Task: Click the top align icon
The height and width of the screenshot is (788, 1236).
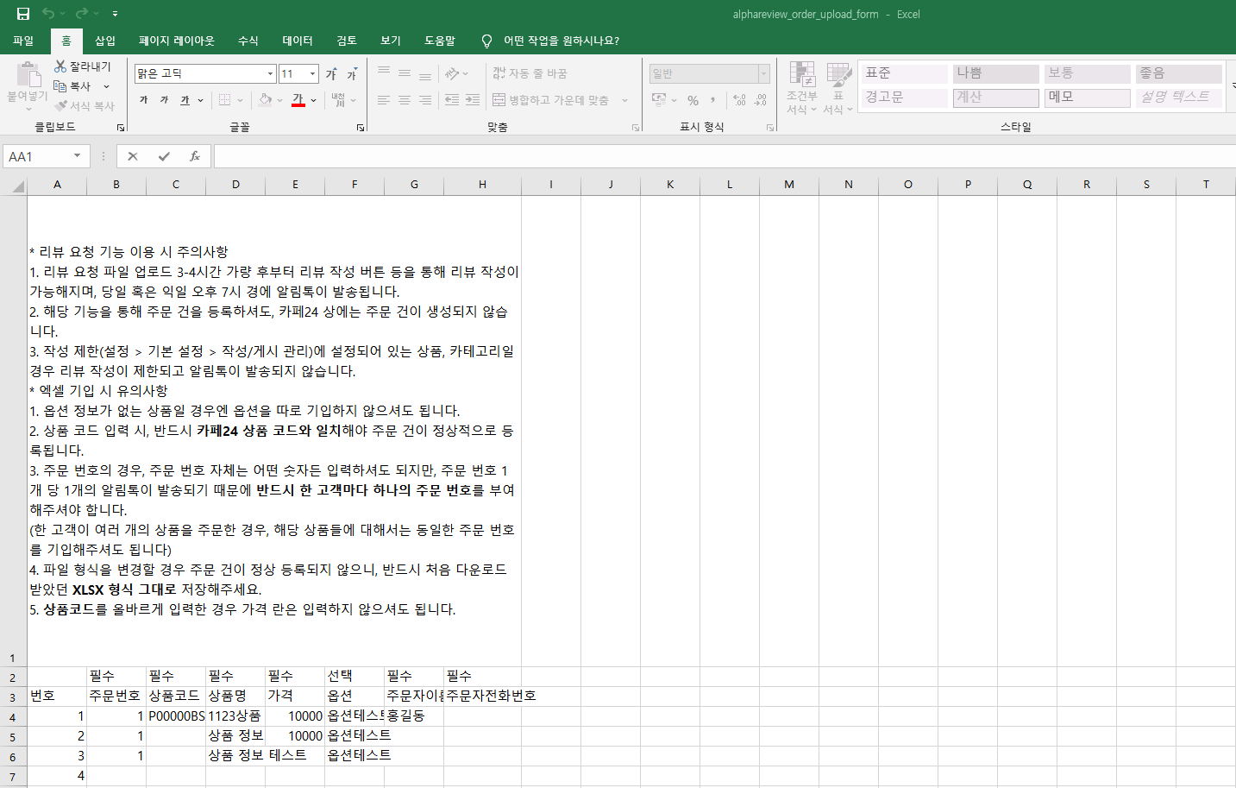Action: [384, 73]
